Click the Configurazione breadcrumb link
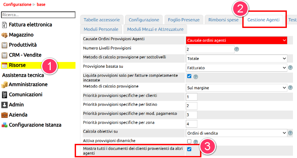 [x=17, y=5]
